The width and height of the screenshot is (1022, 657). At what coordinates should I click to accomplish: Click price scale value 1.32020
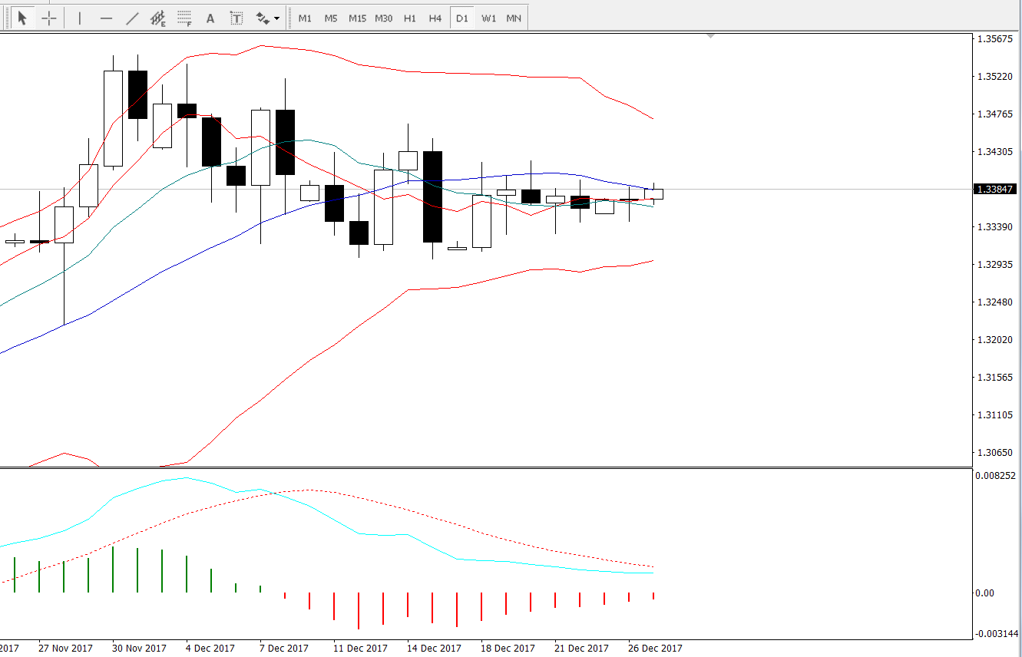(996, 340)
